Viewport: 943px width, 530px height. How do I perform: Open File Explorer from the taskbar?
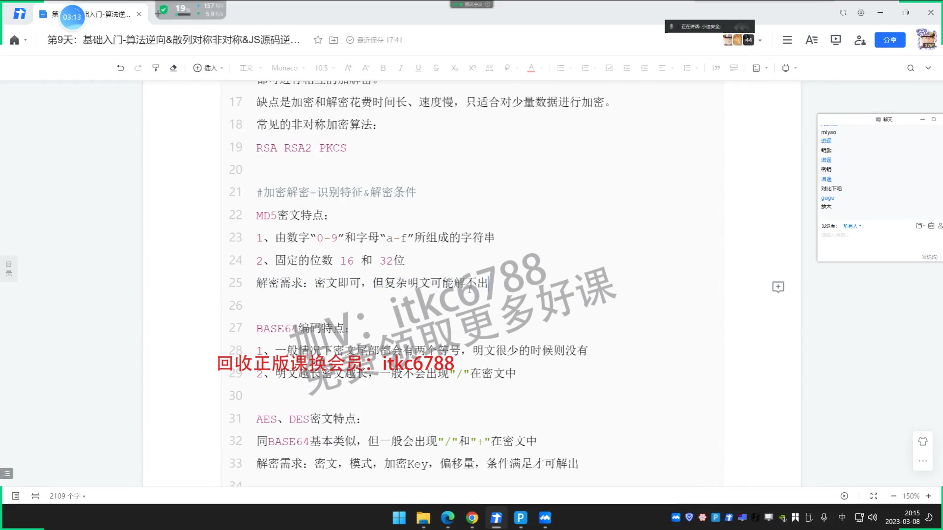coord(423,518)
